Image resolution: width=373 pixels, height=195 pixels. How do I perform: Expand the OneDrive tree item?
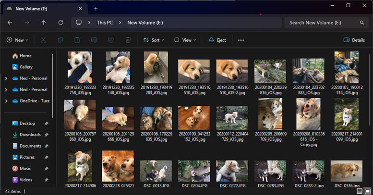coord(6,101)
